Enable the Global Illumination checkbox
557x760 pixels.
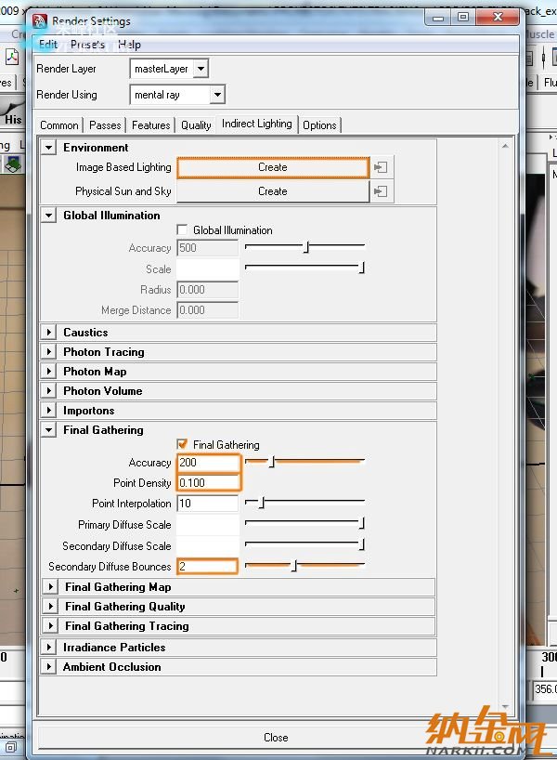pyautogui.click(x=183, y=230)
